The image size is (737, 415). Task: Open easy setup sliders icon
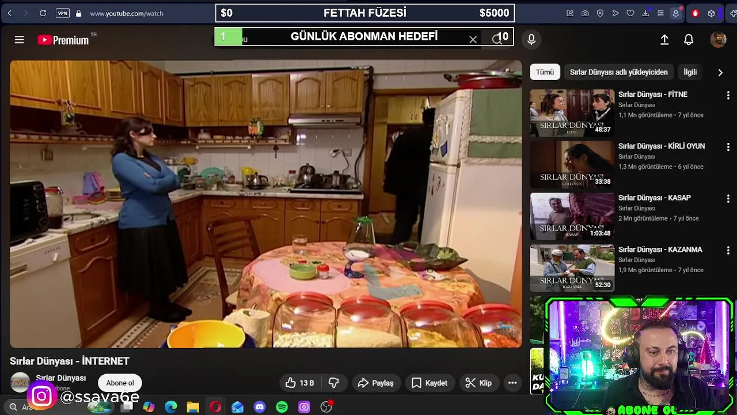[x=660, y=13]
